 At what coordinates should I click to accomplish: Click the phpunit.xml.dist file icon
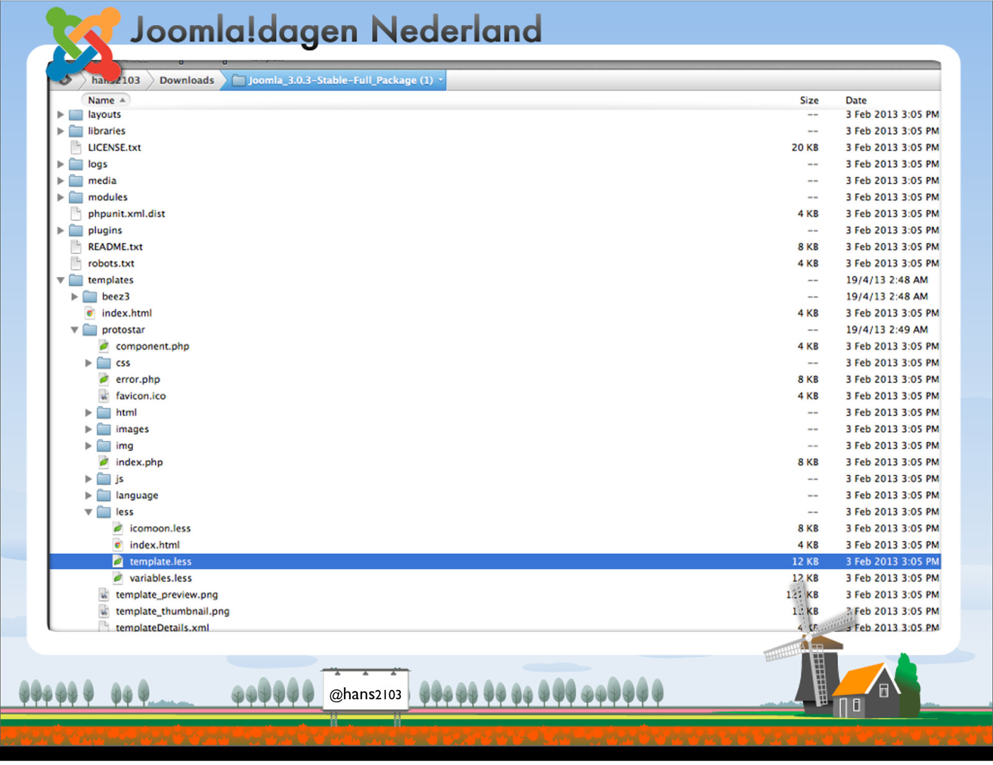click(76, 214)
